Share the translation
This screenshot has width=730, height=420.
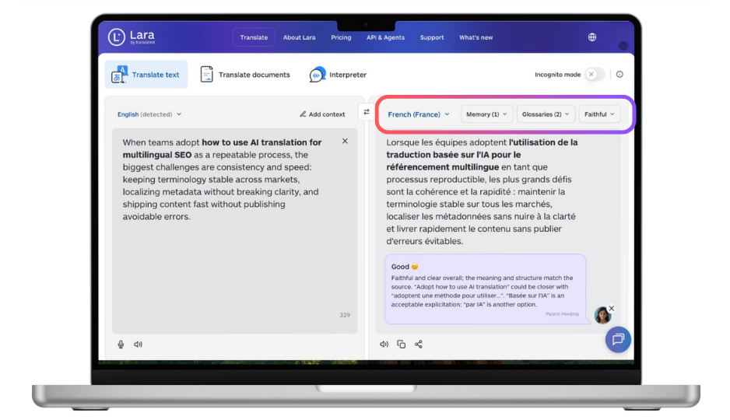pos(419,345)
